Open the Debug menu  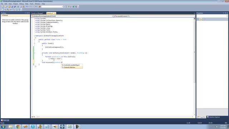(21, 4)
